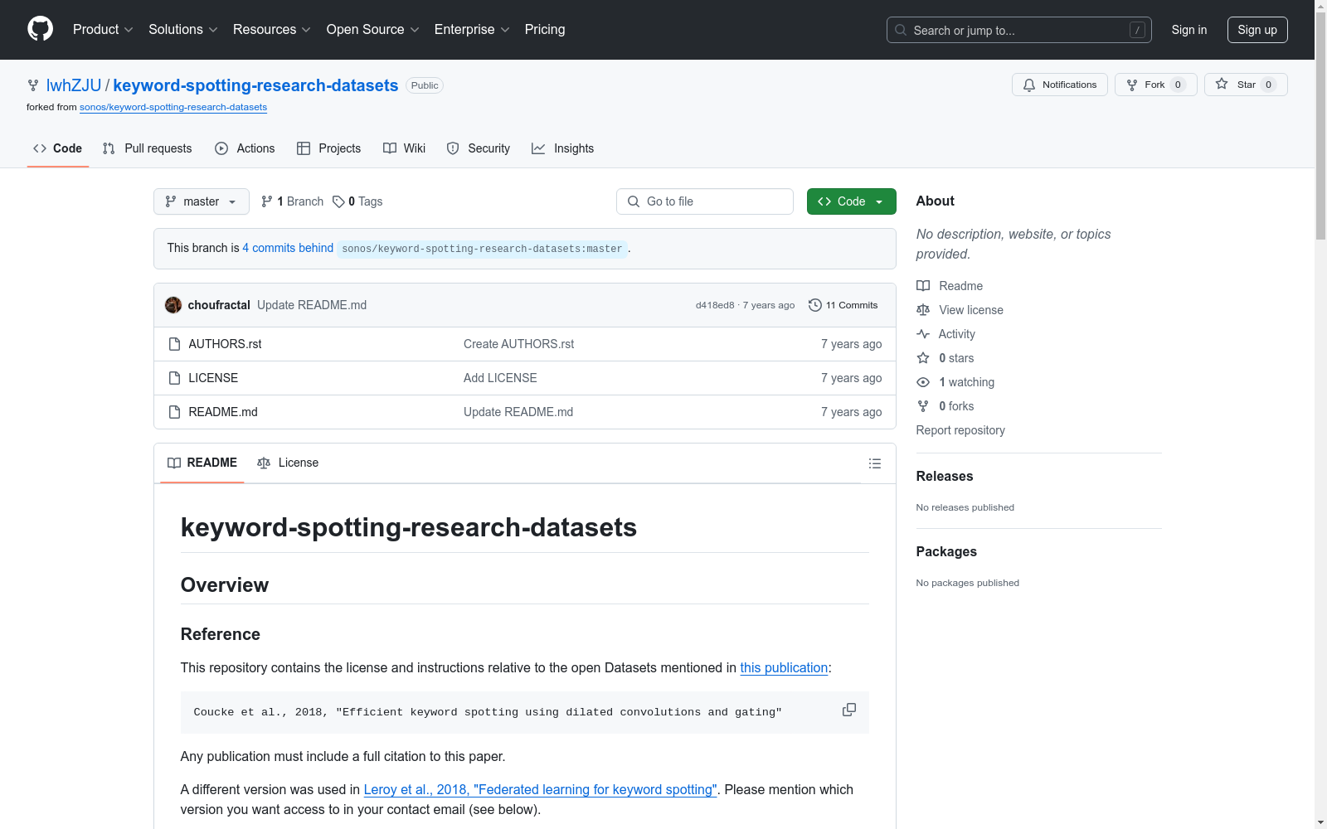Image resolution: width=1327 pixels, height=829 pixels.
Task: Click the eye icon next to watching
Action: click(923, 382)
